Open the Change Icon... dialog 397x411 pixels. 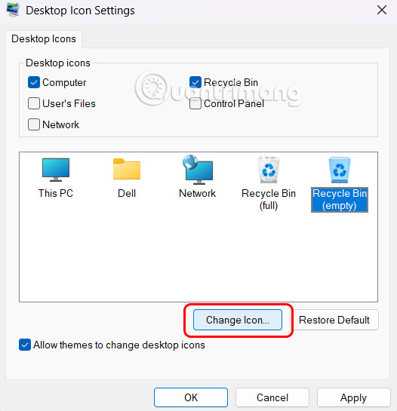click(x=238, y=320)
